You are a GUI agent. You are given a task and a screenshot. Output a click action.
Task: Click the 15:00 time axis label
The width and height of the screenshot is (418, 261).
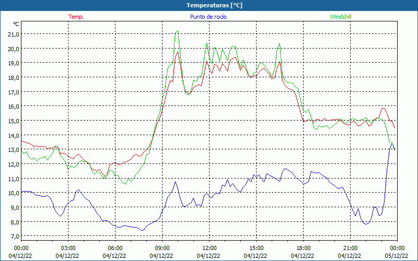256,248
